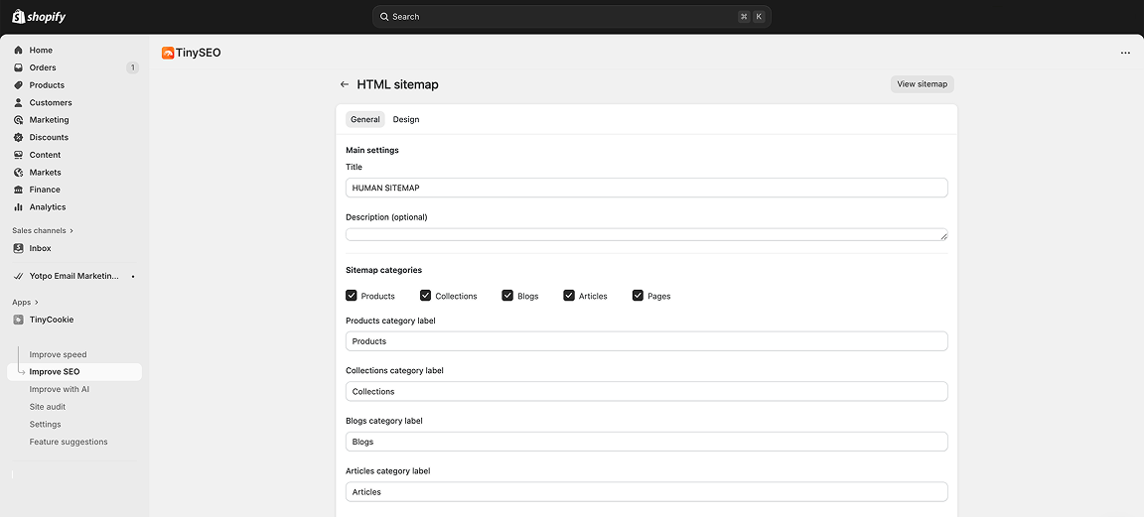Image resolution: width=1144 pixels, height=517 pixels.
Task: Click the Description field resize handle
Action: pos(943,236)
